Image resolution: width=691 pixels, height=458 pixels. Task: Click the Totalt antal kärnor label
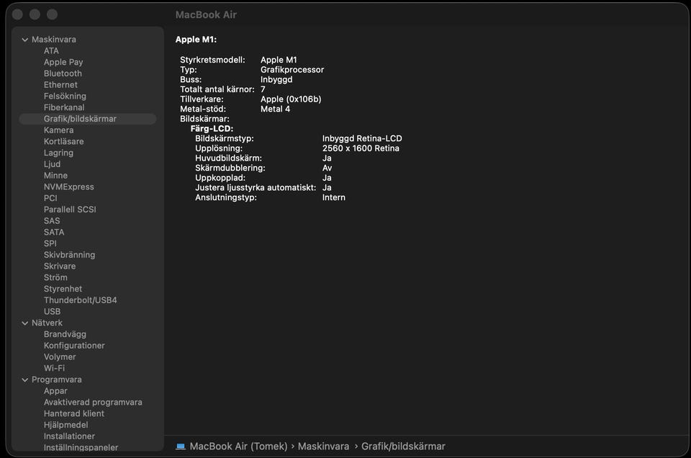(217, 89)
